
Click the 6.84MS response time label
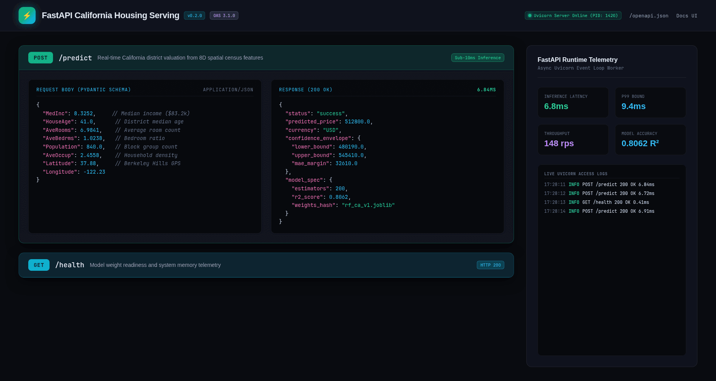coord(486,90)
